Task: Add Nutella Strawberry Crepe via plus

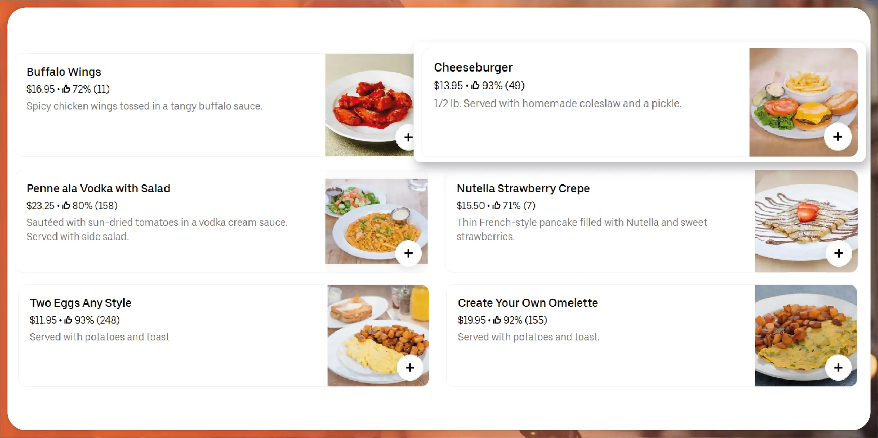Action: [839, 253]
